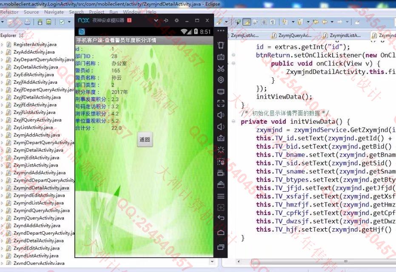Screen dimensions: 396x272
Task: Open the Source menu
Action: [x=31, y=12]
